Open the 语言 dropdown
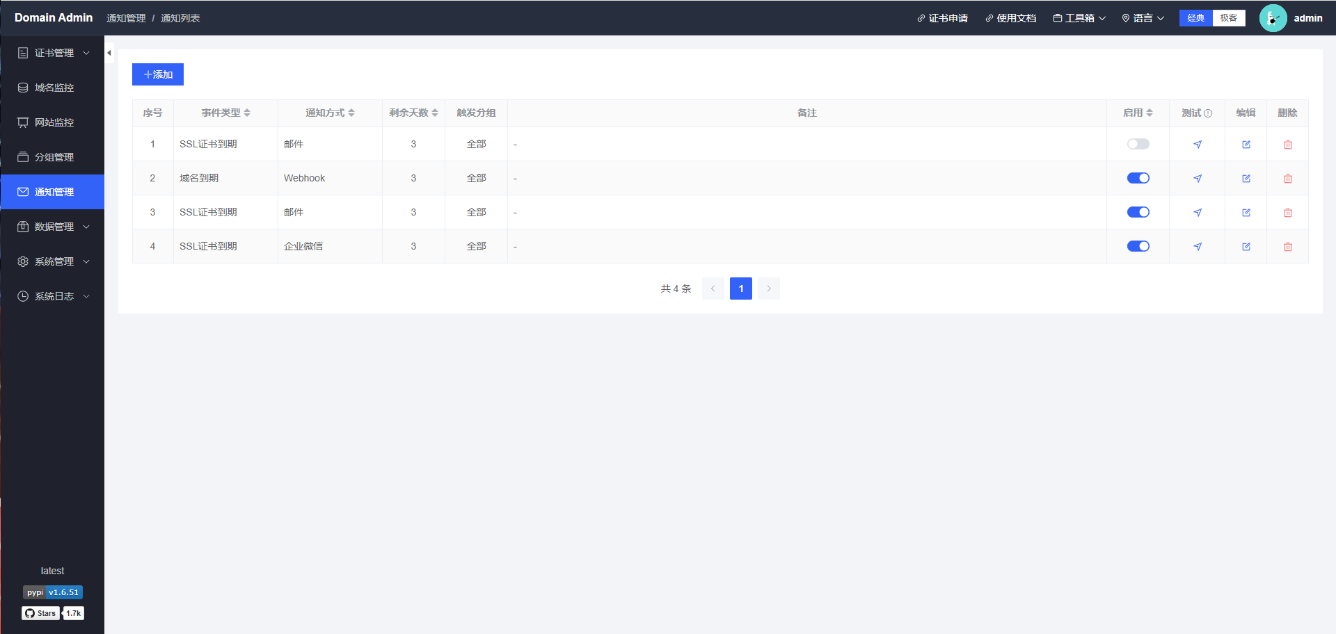This screenshot has height=634, width=1336. pyautogui.click(x=1143, y=18)
